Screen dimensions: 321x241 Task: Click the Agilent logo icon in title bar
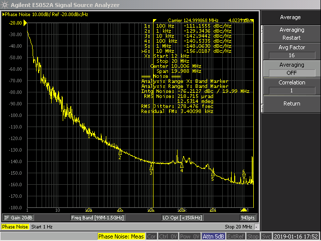tap(5, 5)
